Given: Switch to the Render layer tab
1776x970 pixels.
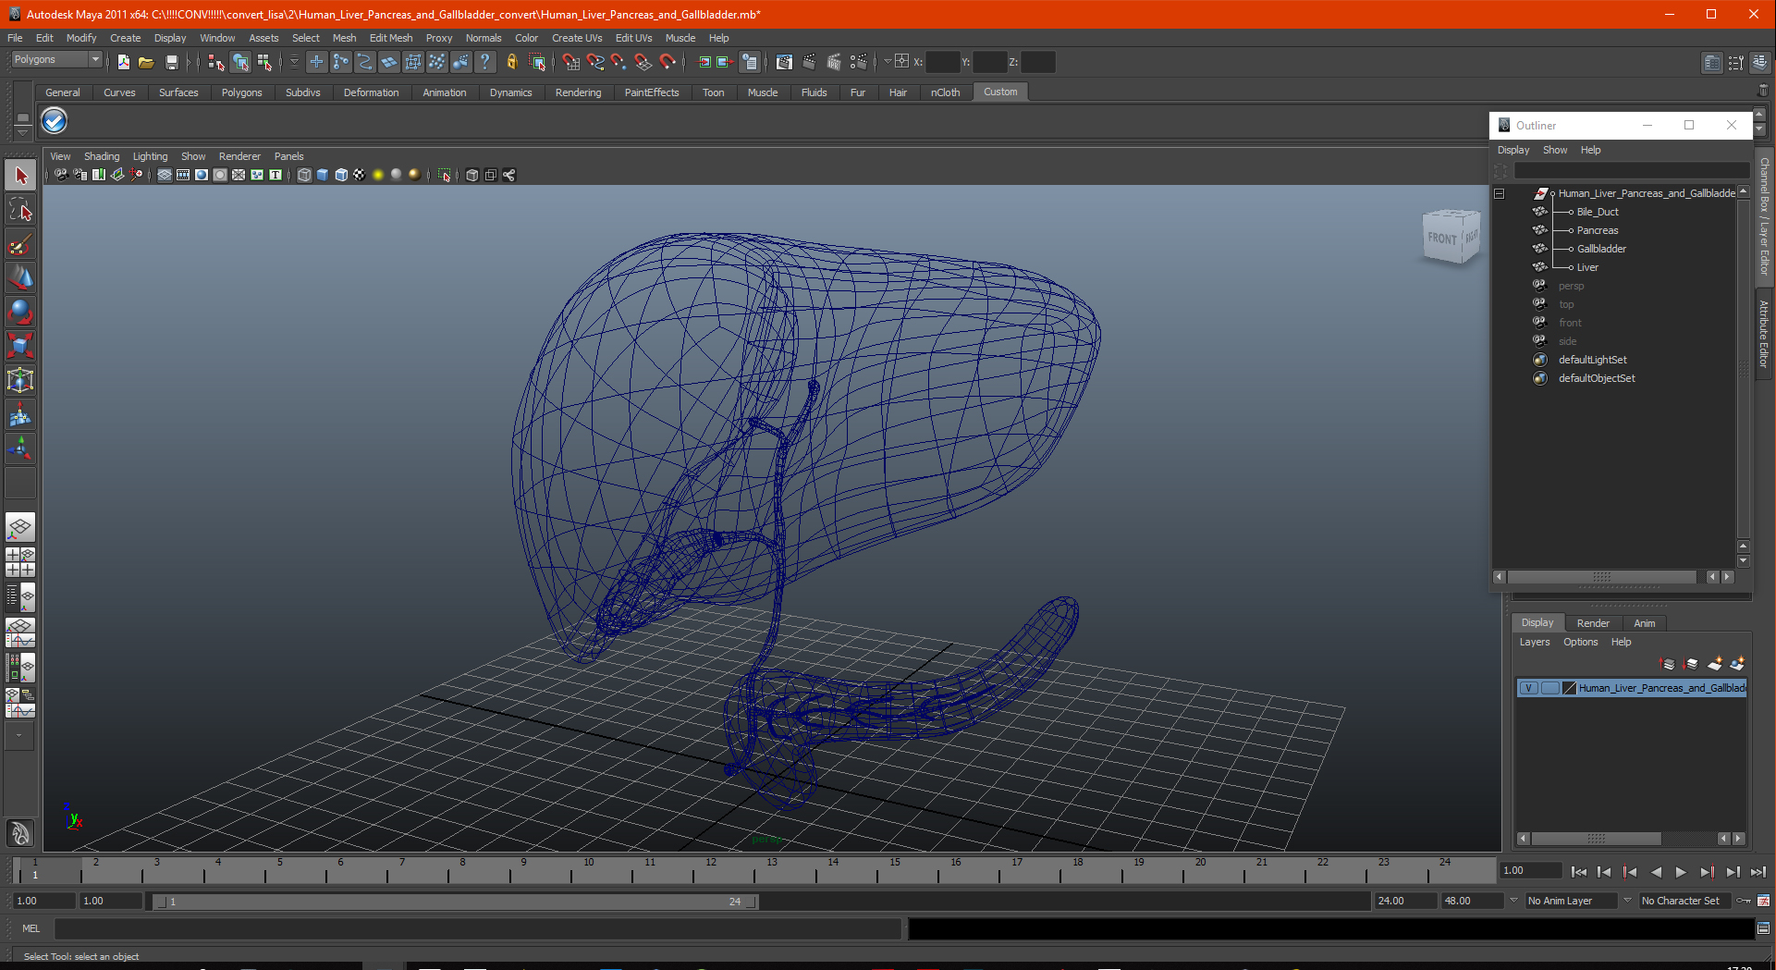Looking at the screenshot, I should (1593, 623).
